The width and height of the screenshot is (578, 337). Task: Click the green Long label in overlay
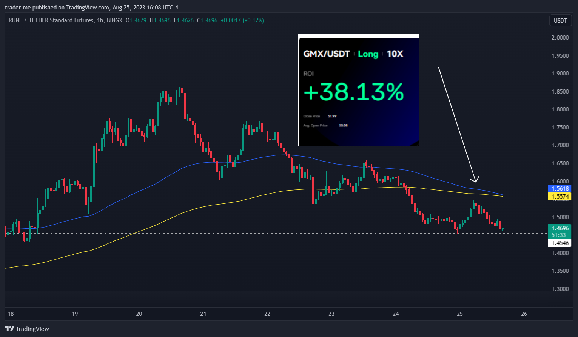pyautogui.click(x=368, y=54)
